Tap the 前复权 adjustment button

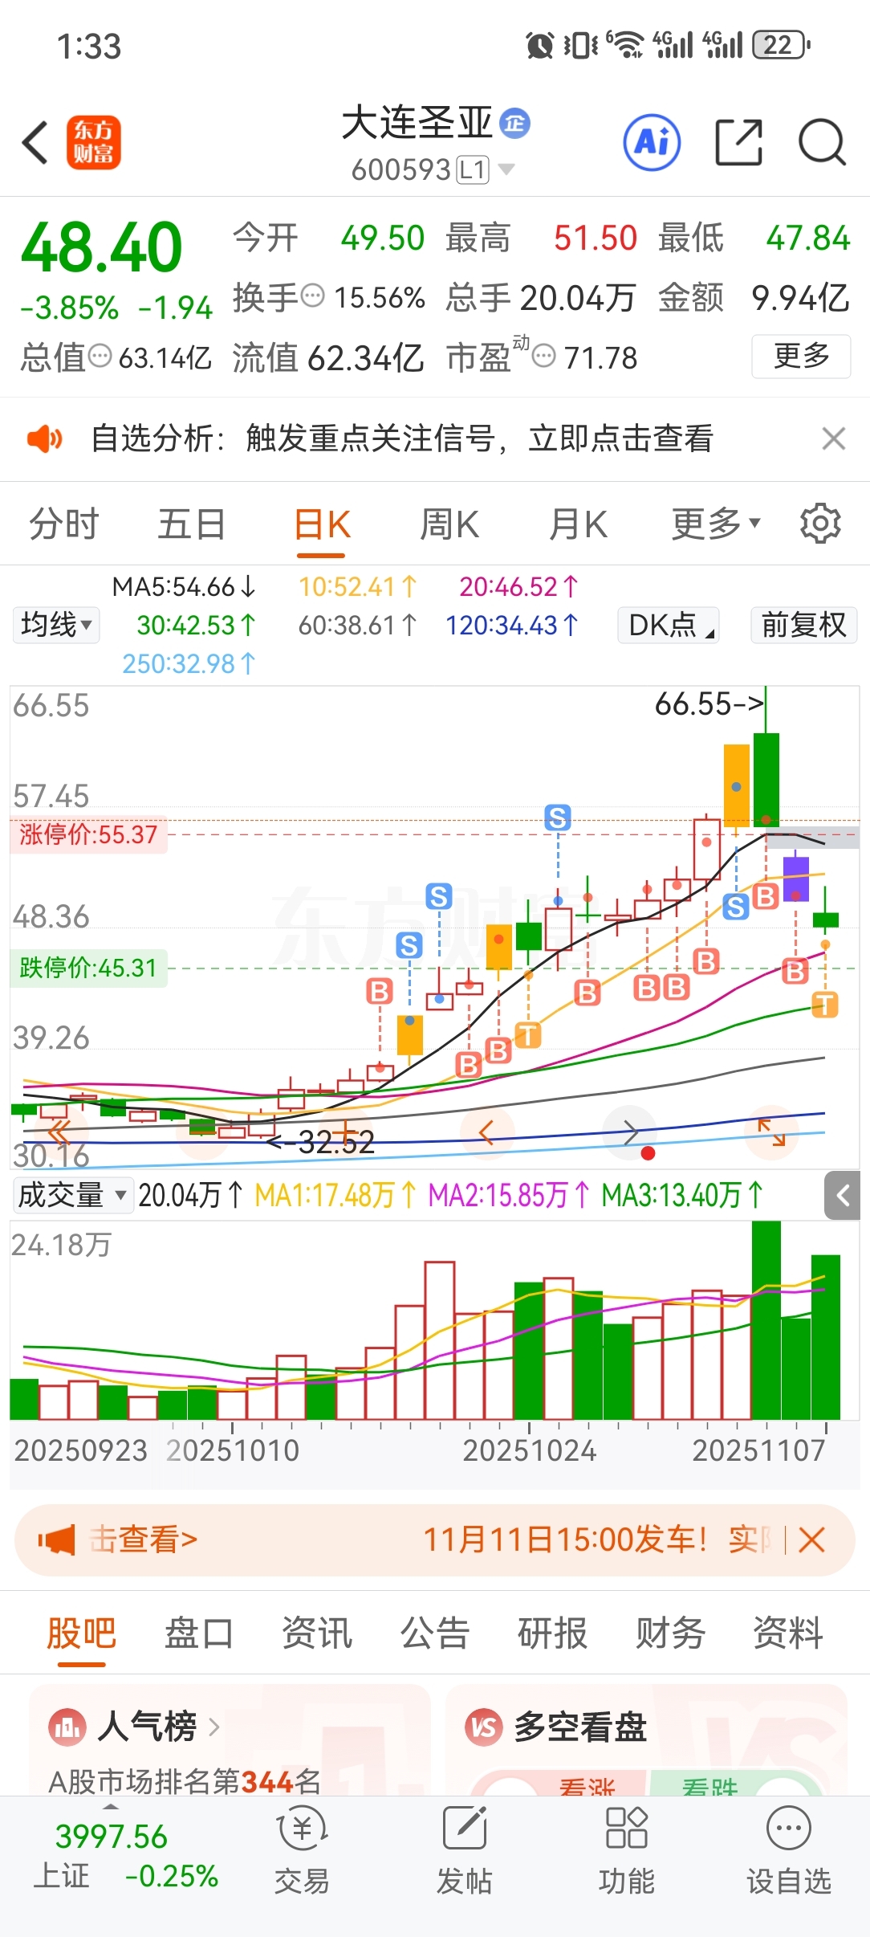(804, 625)
